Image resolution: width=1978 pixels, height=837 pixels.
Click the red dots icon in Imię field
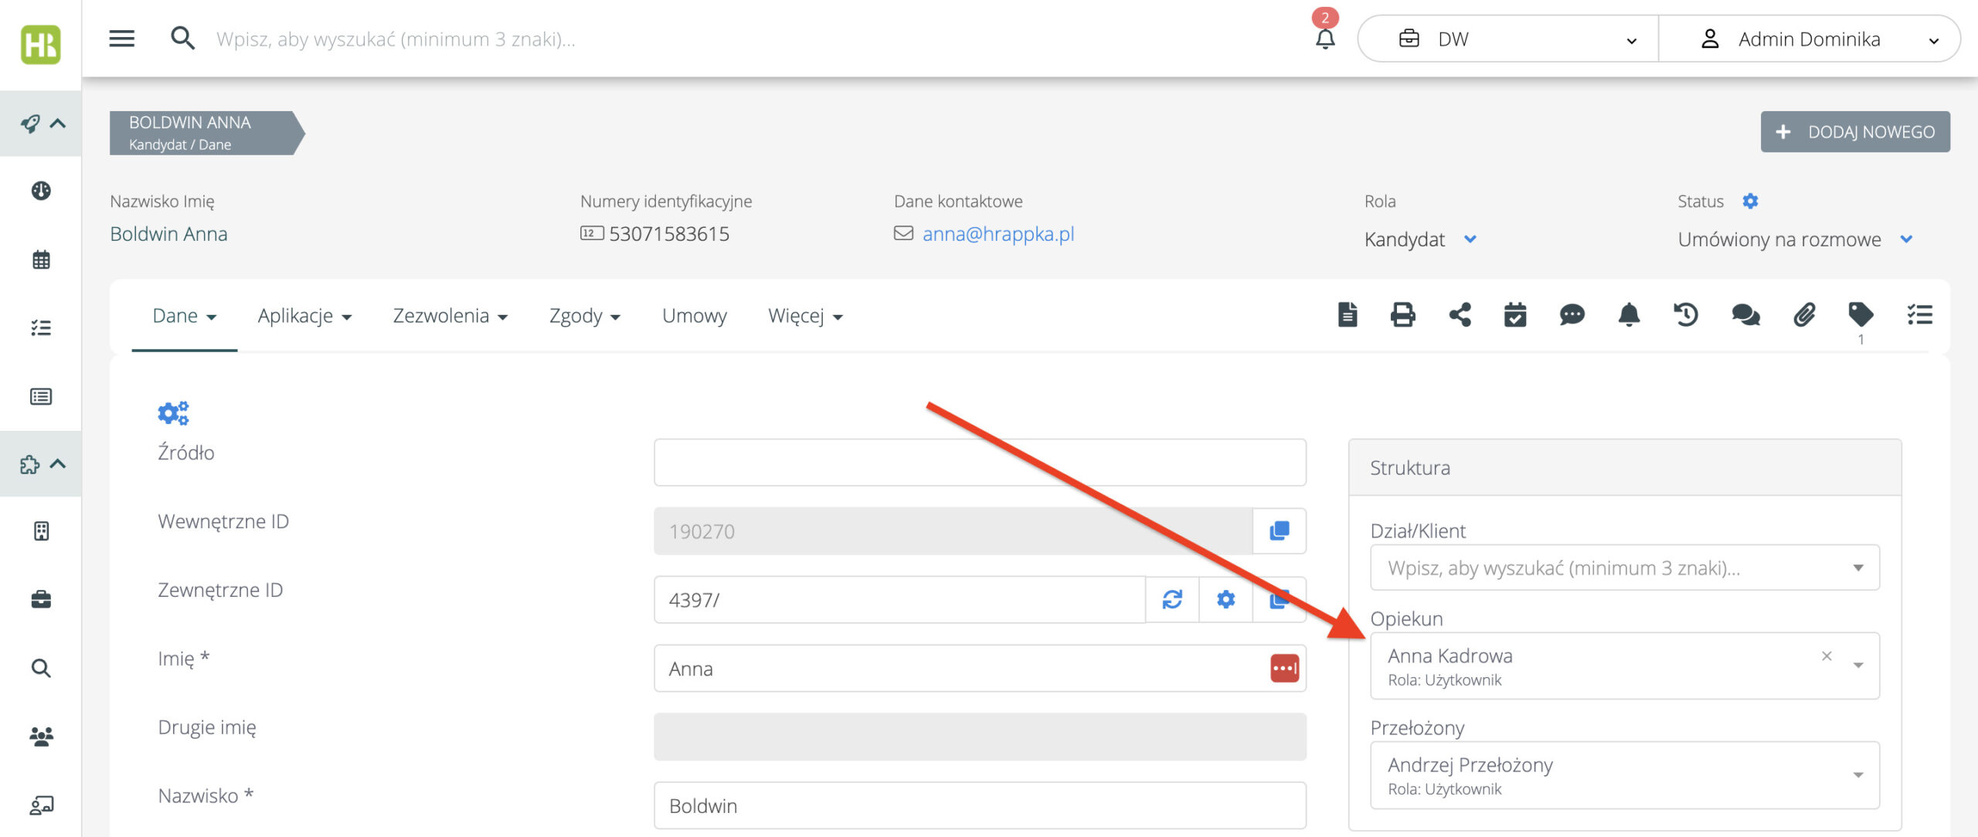coord(1284,669)
